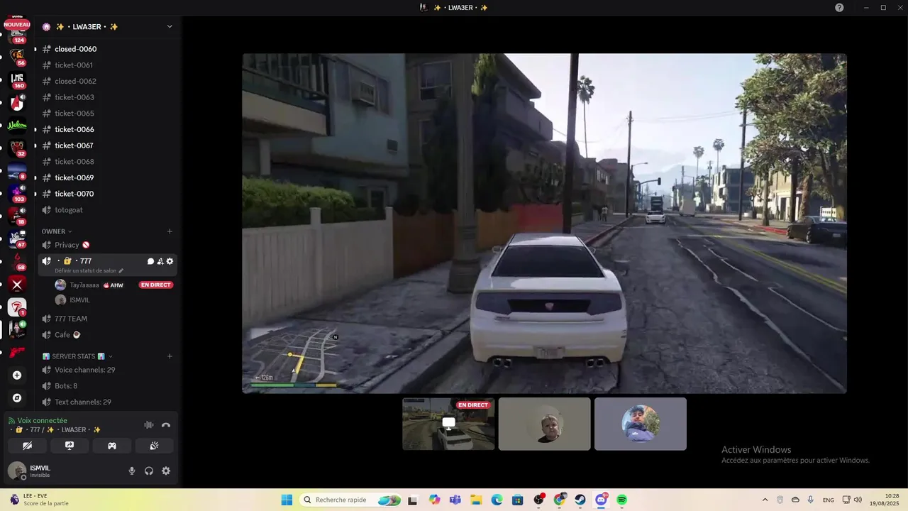Start an activity with gamepad icon
908x511 pixels.
coord(112,446)
